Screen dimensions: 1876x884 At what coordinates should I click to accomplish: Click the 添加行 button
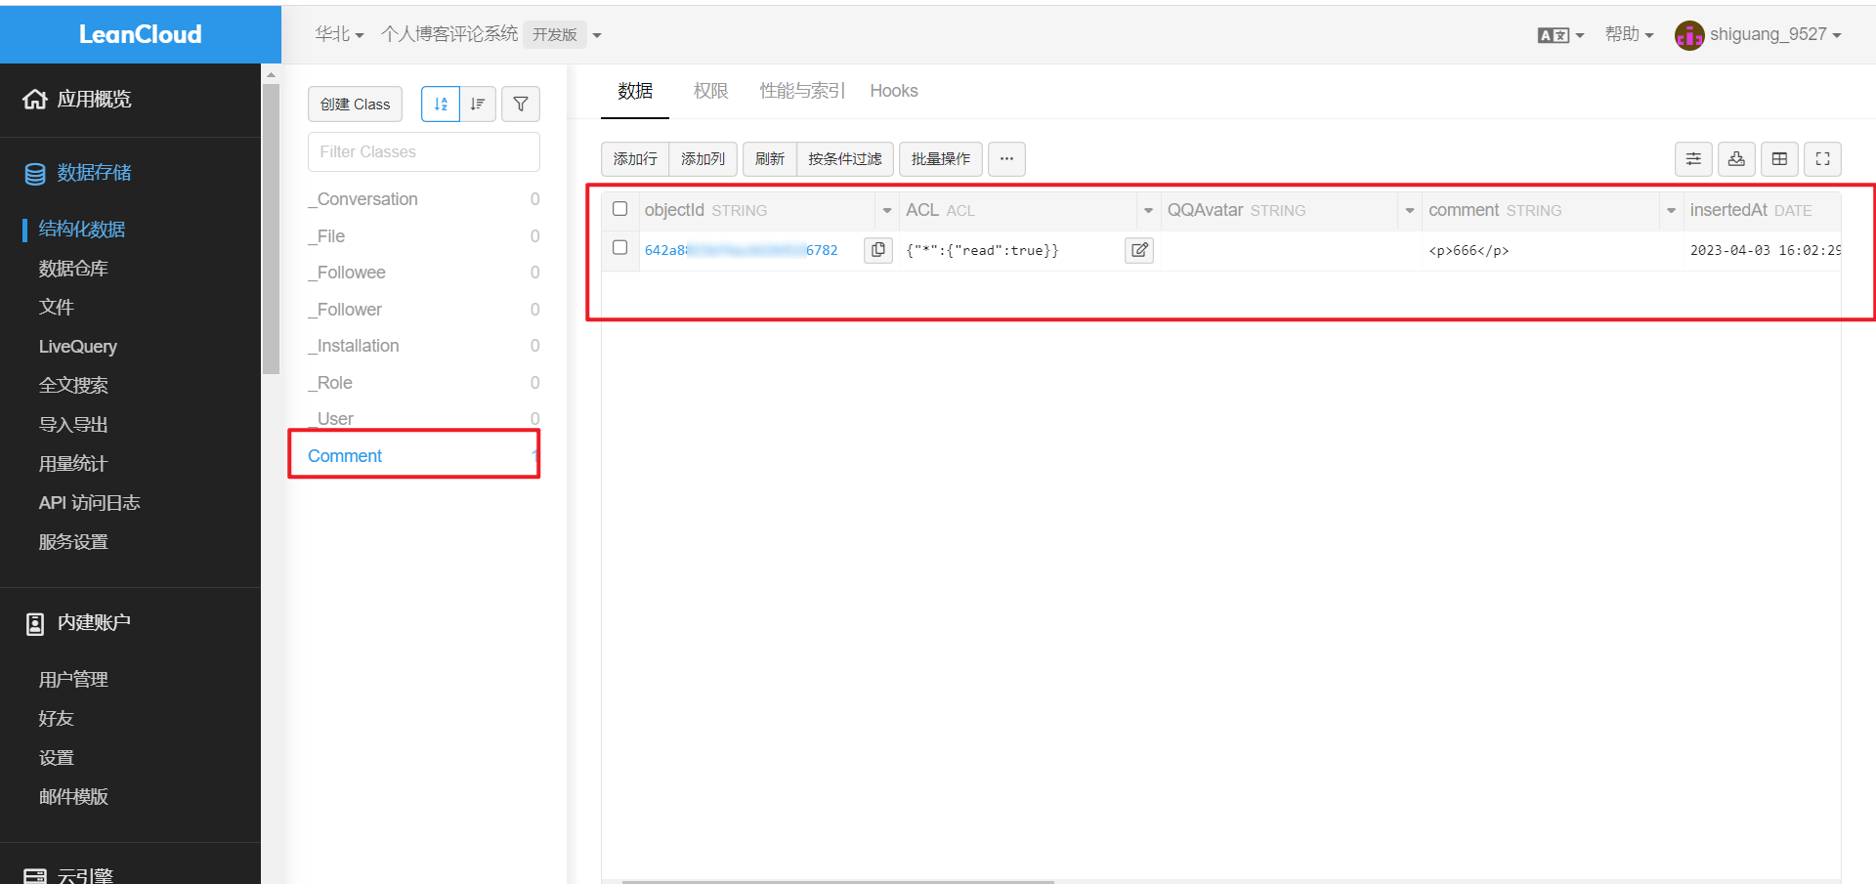pos(635,158)
